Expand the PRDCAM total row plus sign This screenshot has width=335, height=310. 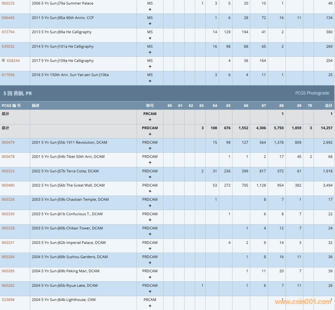coord(150,134)
